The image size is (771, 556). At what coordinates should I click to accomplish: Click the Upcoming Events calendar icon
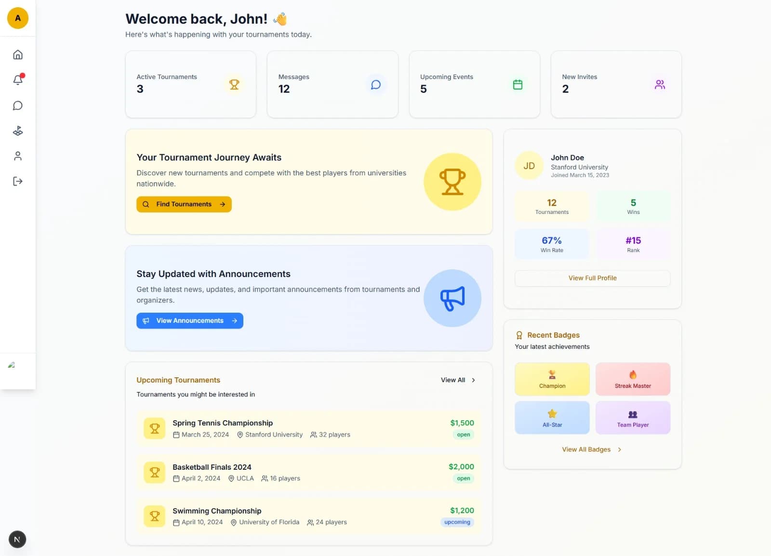[x=518, y=85]
